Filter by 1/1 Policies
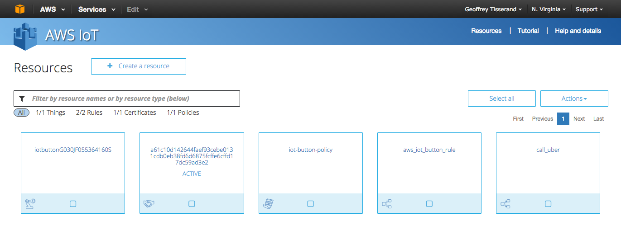Image resolution: width=621 pixels, height=249 pixels. [183, 113]
